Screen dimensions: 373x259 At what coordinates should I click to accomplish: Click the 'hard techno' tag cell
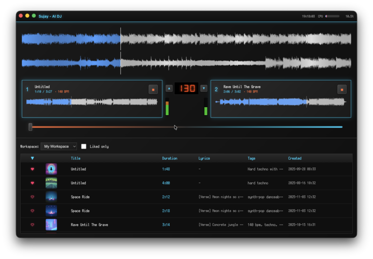pyautogui.click(x=258, y=183)
